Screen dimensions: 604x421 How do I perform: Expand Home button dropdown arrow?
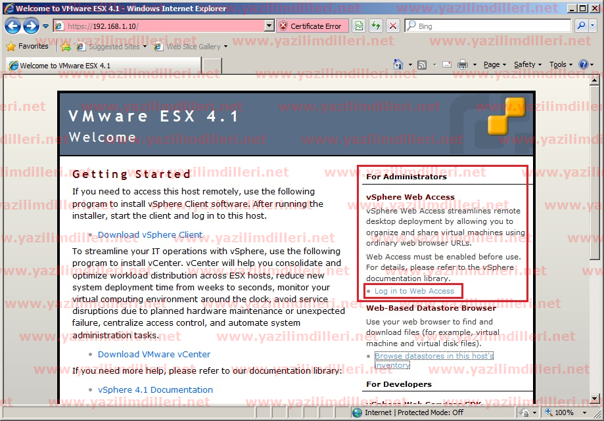[x=410, y=64]
